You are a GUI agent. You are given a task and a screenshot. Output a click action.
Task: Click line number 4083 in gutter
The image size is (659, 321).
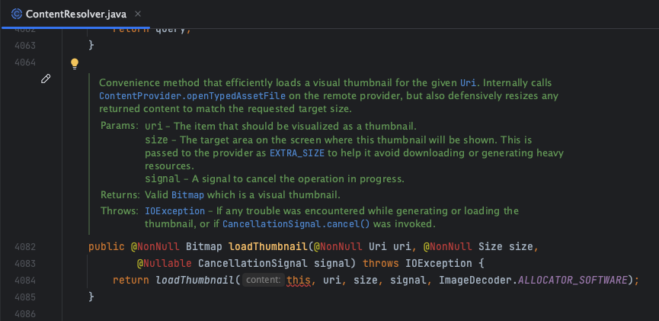[25, 264]
